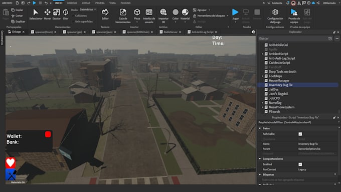Toggle the Enabled property checkbox
341x192 pixels.
[x=300, y=164]
